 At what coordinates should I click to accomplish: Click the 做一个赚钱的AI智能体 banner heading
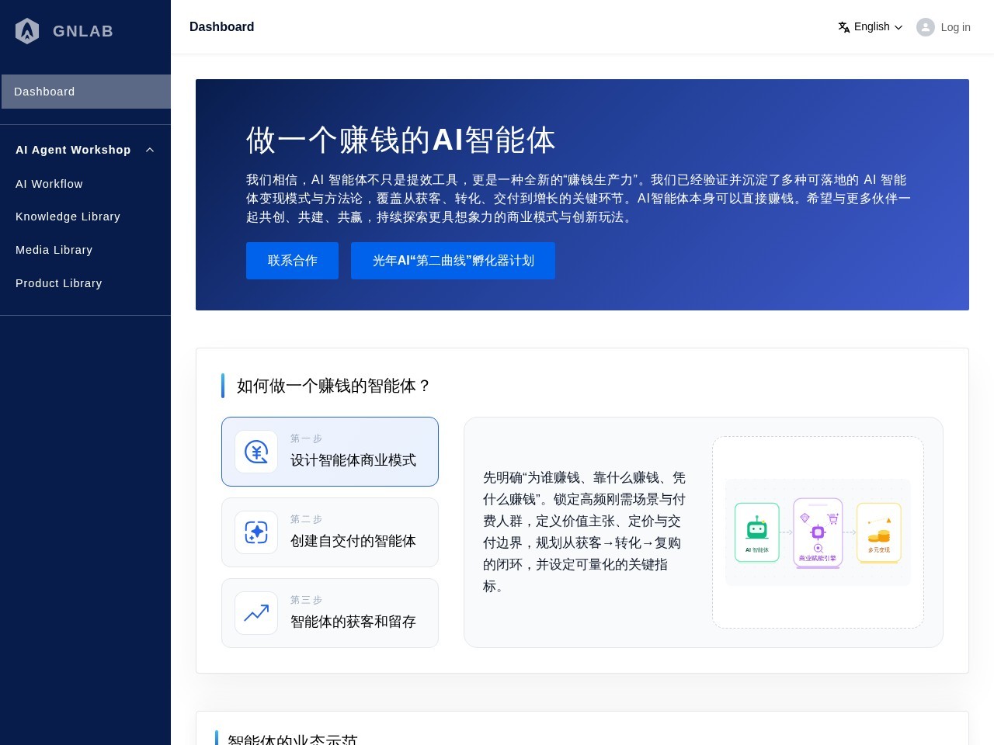pos(401,140)
